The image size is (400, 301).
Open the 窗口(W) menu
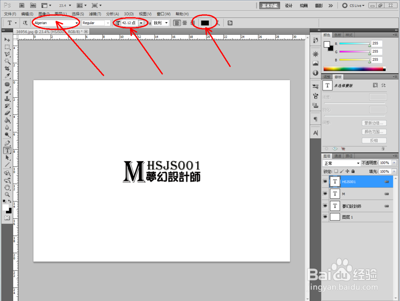point(164,14)
